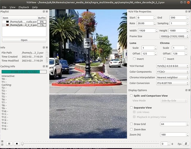The height and width of the screenshot is (149, 191).
Task: Enable Split- and Comparison View
Action: click(131, 96)
